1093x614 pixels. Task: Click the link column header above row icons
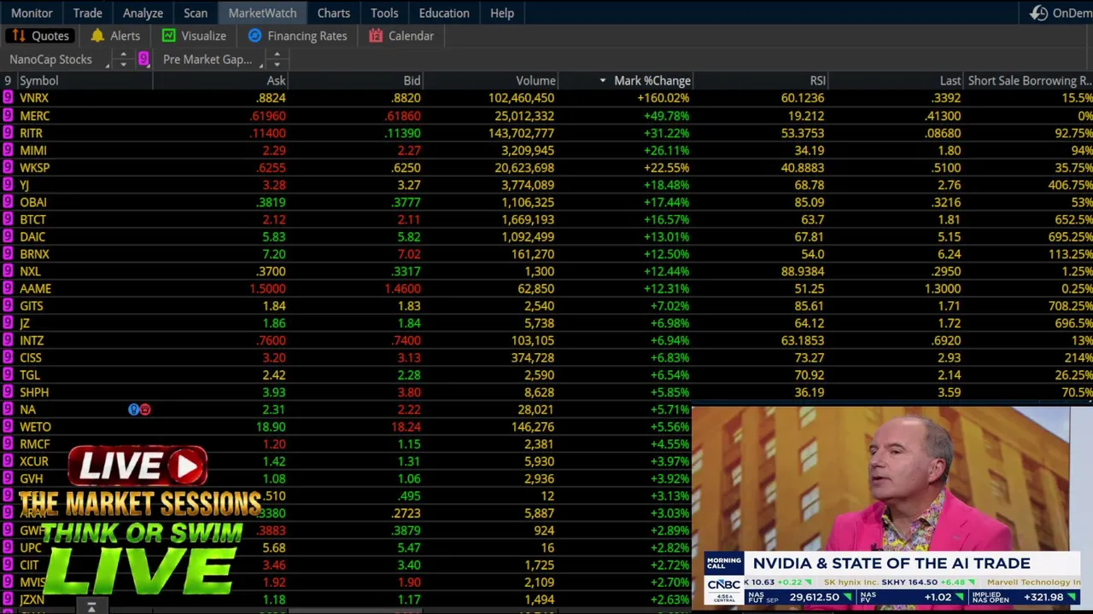pos(8,80)
